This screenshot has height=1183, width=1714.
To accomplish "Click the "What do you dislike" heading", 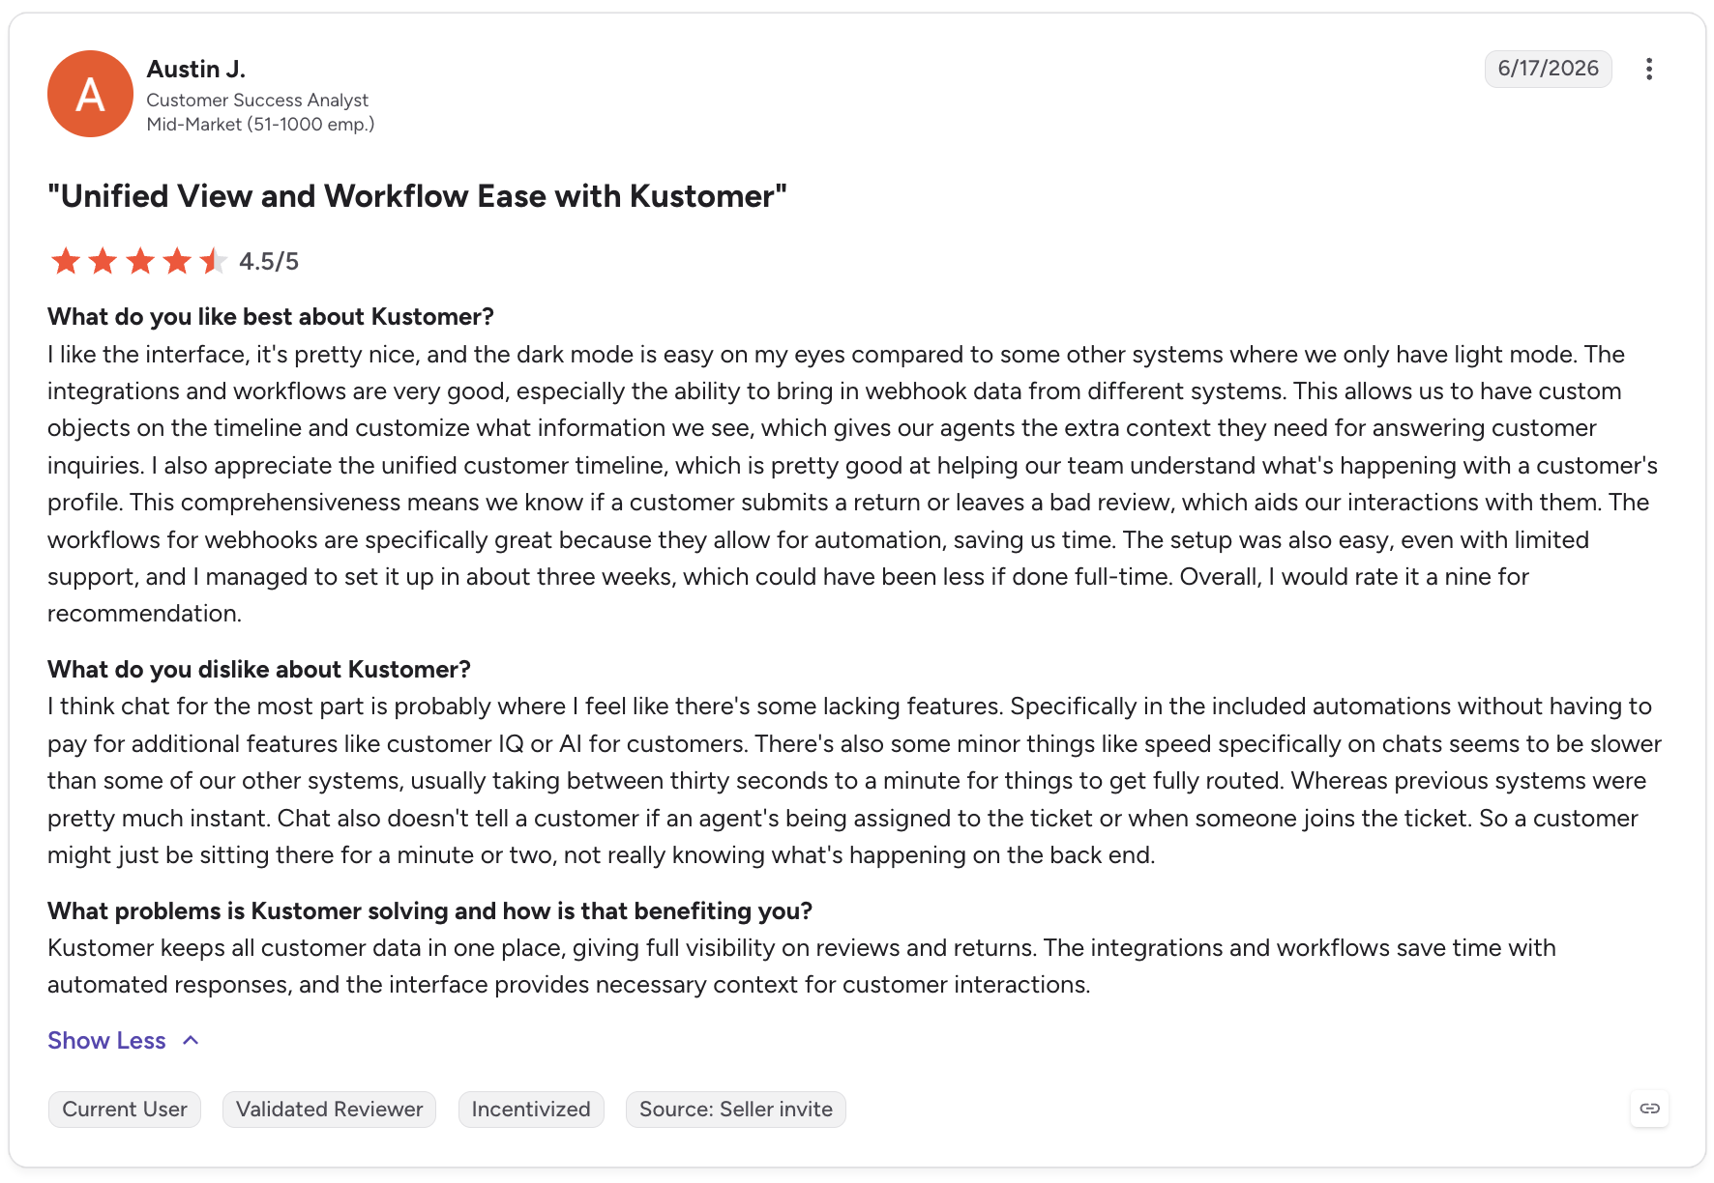I will 259,670.
